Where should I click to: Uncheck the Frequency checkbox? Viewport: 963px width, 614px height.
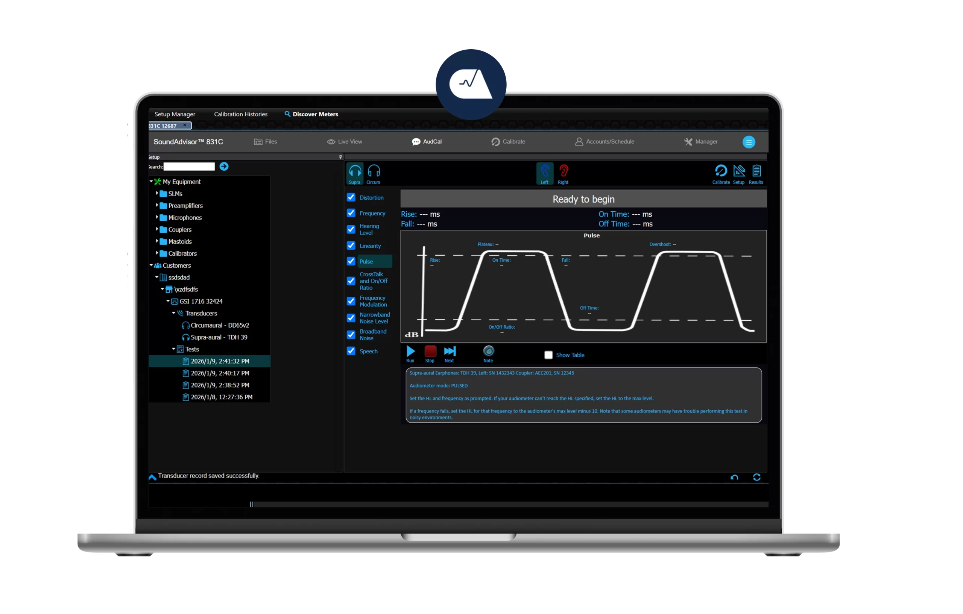(x=351, y=213)
